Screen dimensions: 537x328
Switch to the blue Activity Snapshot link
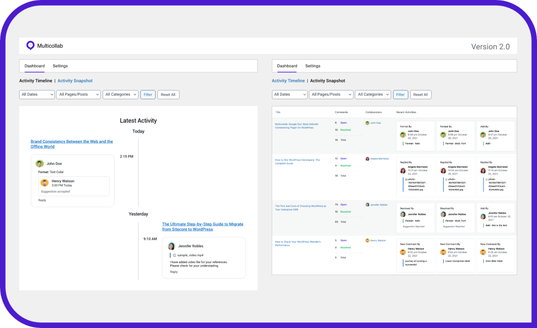click(x=75, y=81)
